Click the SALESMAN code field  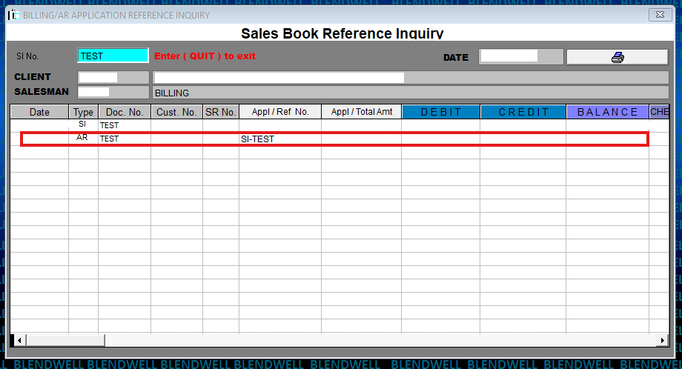click(113, 92)
